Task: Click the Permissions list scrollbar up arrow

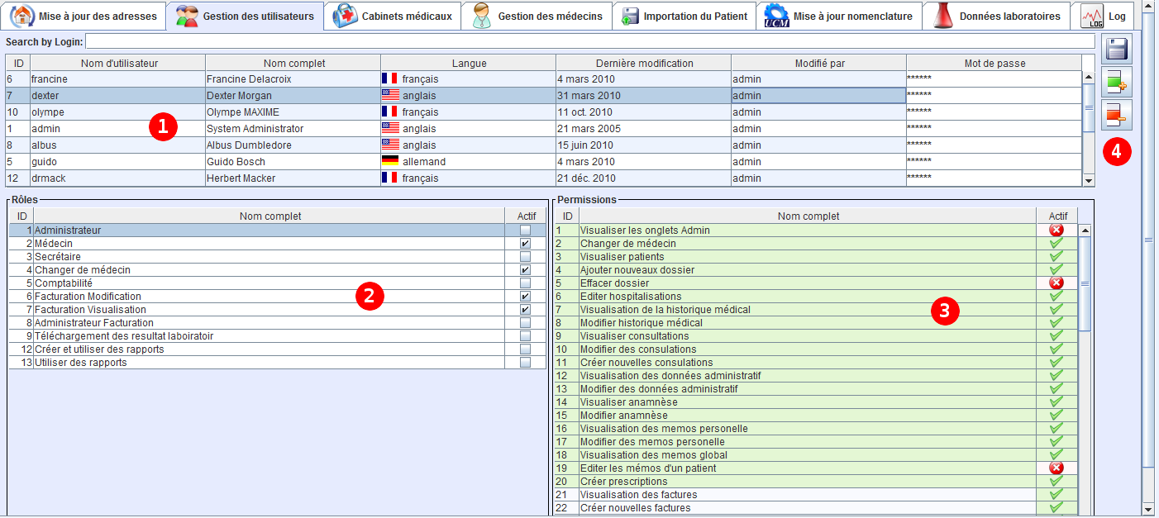Action: point(1085,230)
